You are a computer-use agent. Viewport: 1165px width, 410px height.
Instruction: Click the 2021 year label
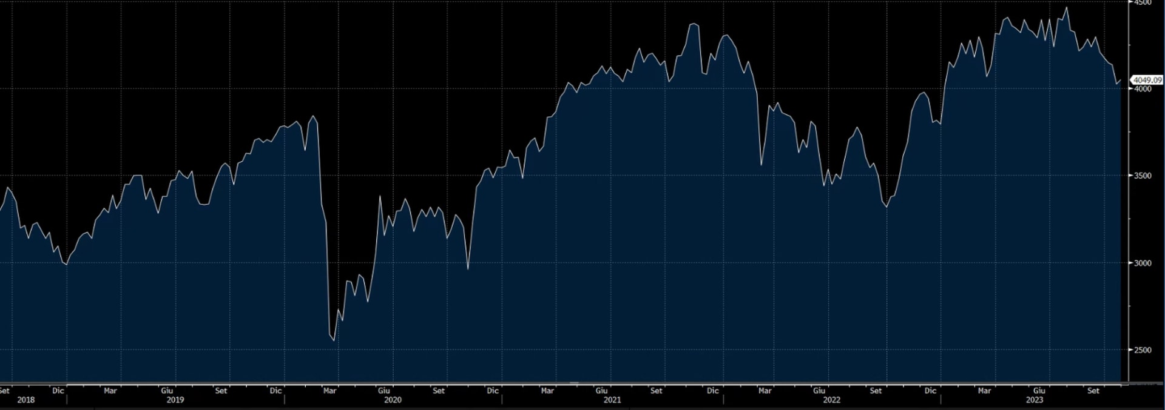click(612, 400)
